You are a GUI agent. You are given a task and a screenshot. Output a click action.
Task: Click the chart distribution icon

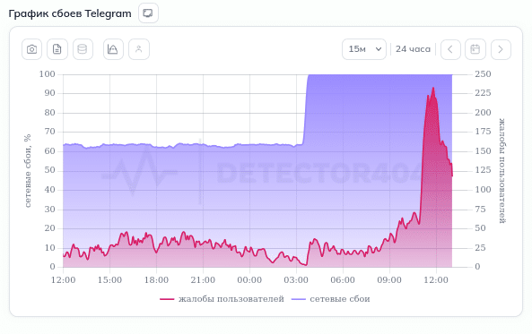tap(113, 49)
